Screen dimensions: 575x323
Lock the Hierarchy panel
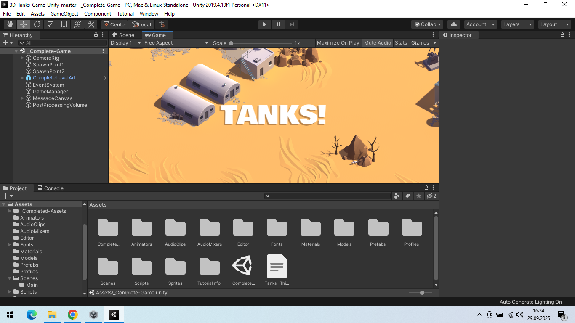(x=96, y=35)
